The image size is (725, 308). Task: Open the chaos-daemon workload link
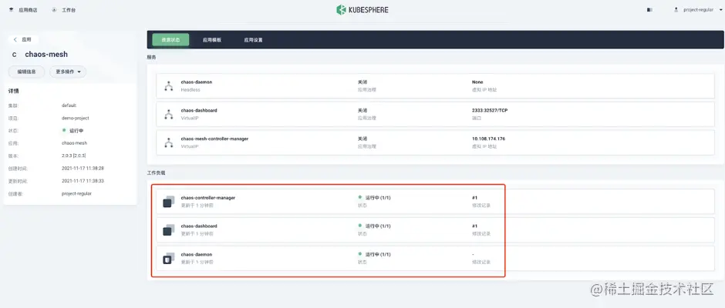pos(197,254)
